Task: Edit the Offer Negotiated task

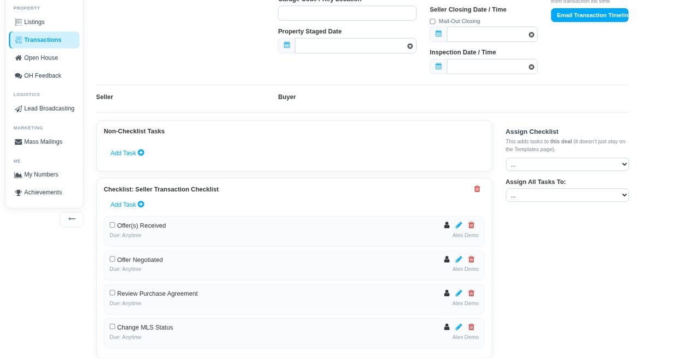Action: tap(459, 259)
